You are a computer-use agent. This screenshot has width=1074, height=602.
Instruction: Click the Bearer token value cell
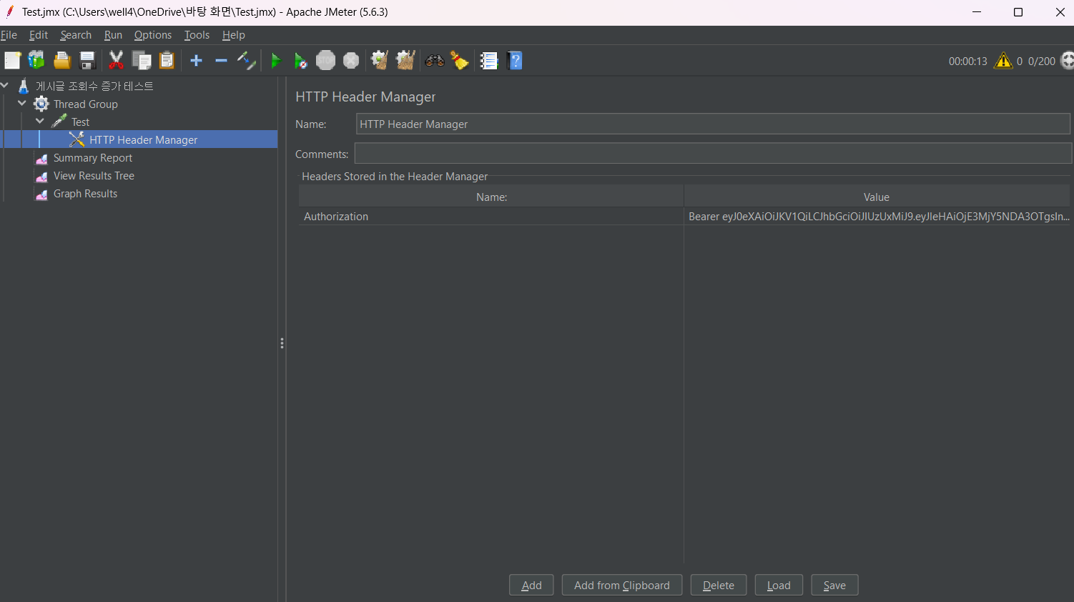[879, 217]
